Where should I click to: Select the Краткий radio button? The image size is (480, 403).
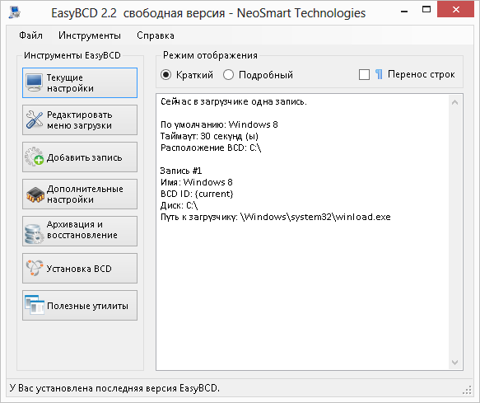pyautogui.click(x=166, y=75)
